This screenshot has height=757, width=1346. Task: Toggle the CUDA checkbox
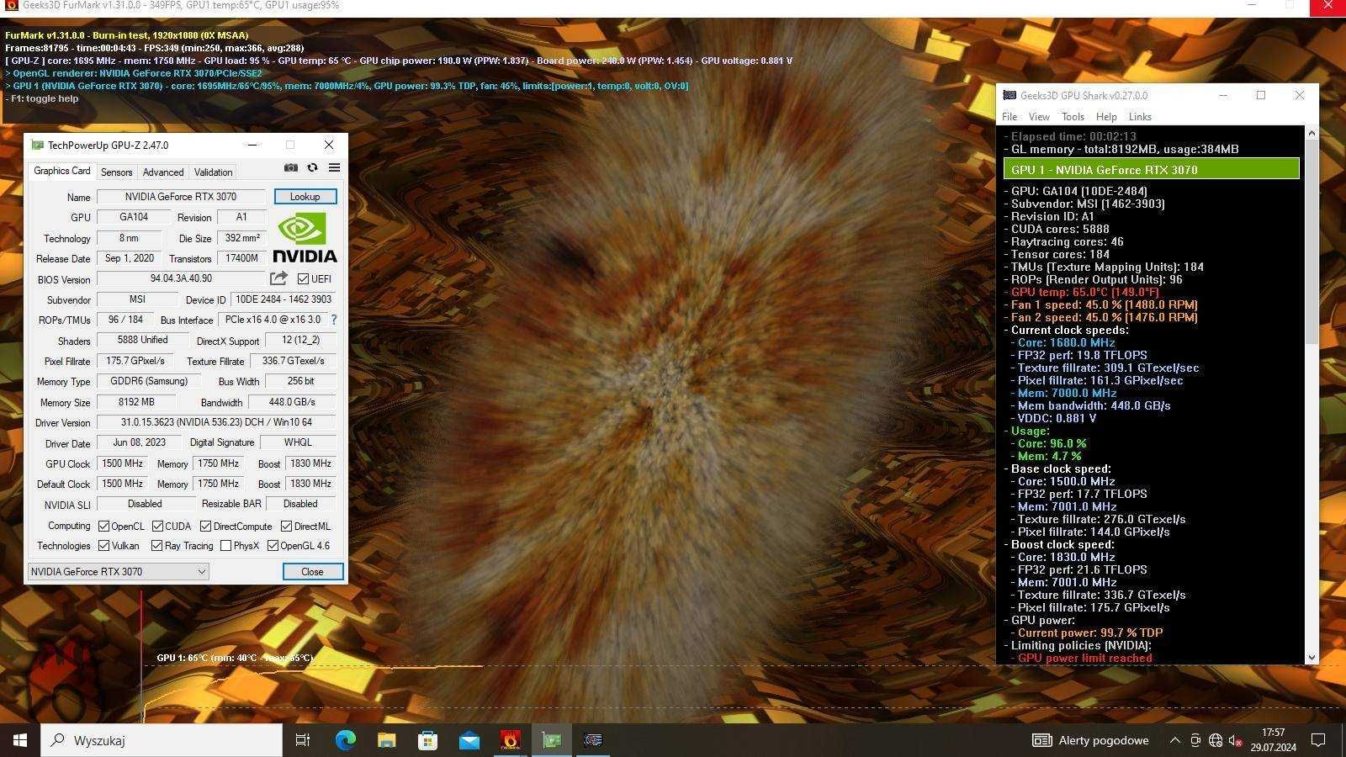[x=157, y=527]
